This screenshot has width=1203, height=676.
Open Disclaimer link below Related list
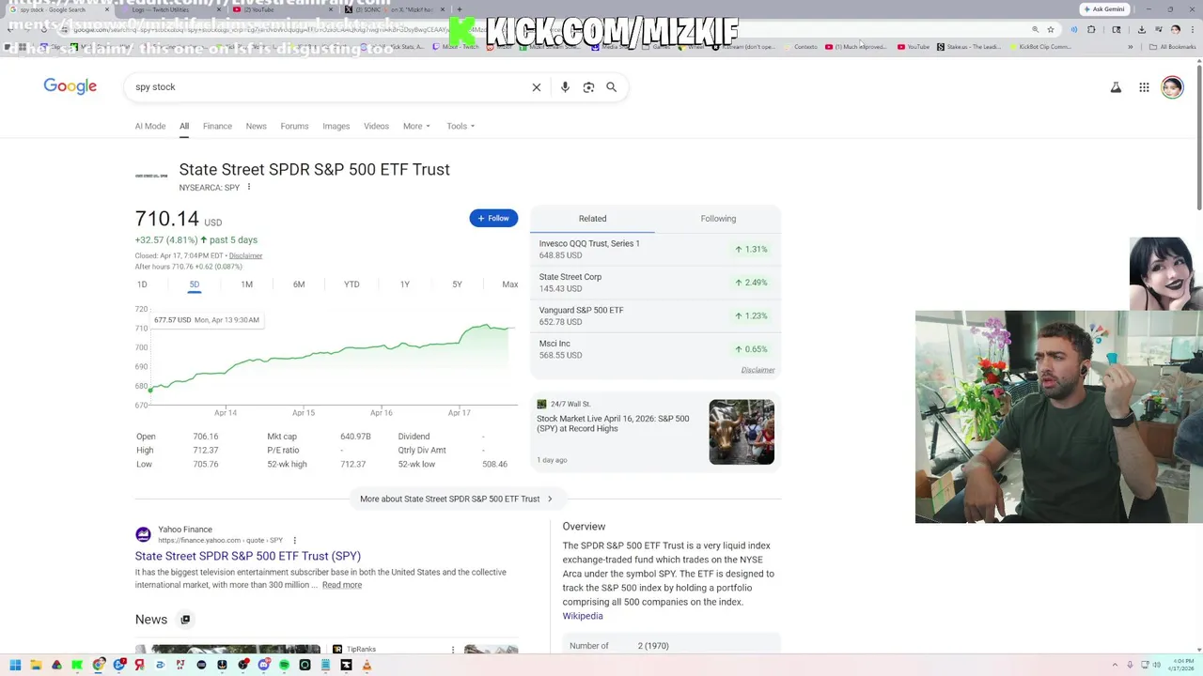[x=758, y=370]
